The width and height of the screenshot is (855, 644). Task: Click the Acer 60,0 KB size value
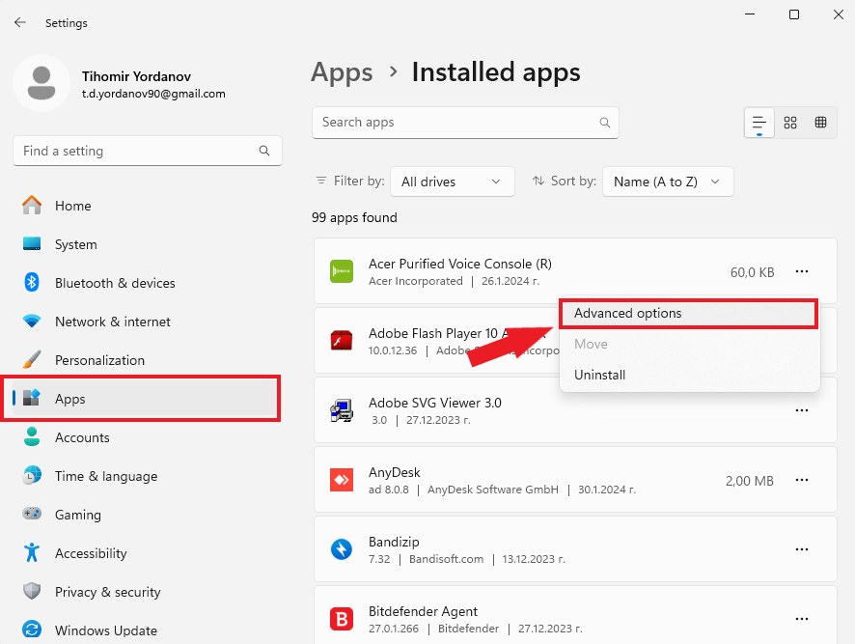pyautogui.click(x=752, y=272)
